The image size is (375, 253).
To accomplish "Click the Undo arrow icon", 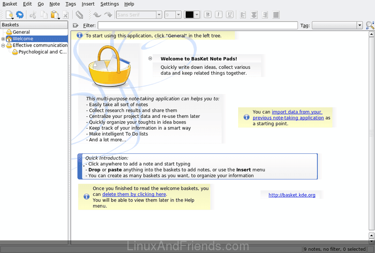I will (97, 15).
